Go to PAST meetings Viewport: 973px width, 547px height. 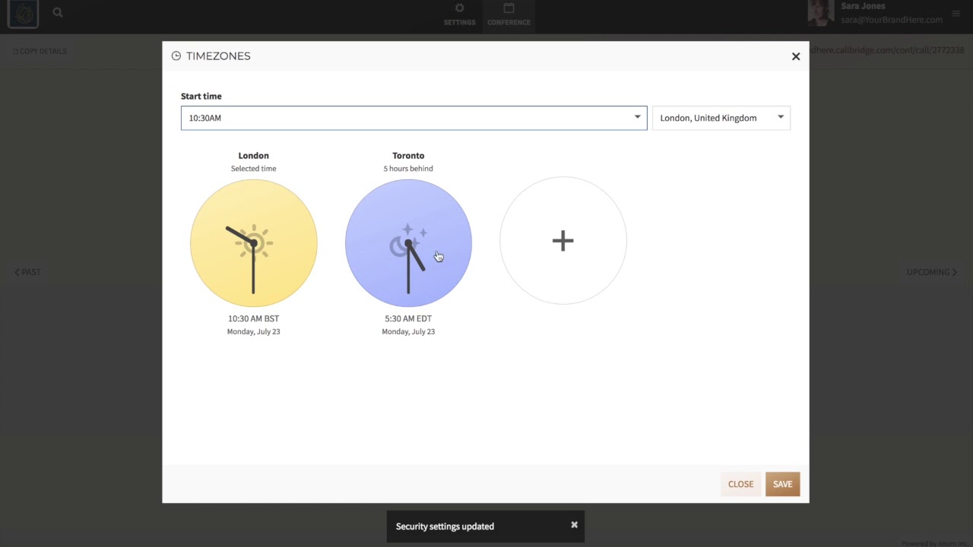27,272
